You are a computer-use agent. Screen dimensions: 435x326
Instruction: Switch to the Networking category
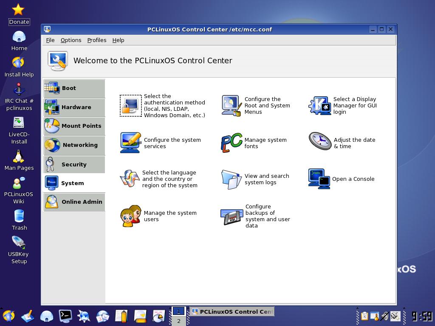click(74, 145)
